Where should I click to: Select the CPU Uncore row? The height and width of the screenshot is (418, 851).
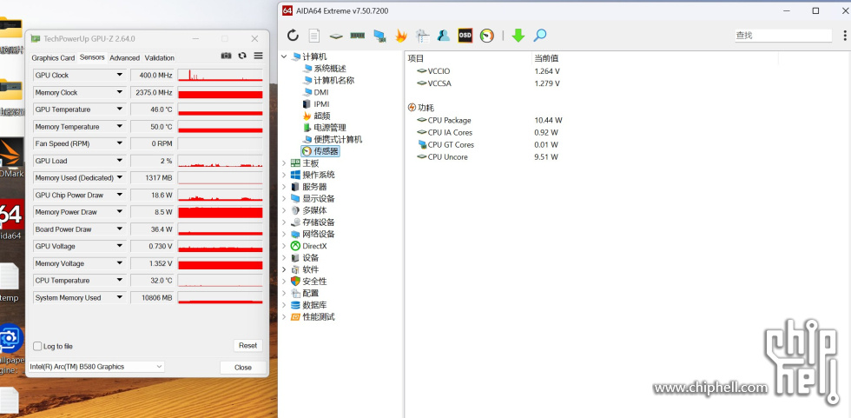[448, 157]
